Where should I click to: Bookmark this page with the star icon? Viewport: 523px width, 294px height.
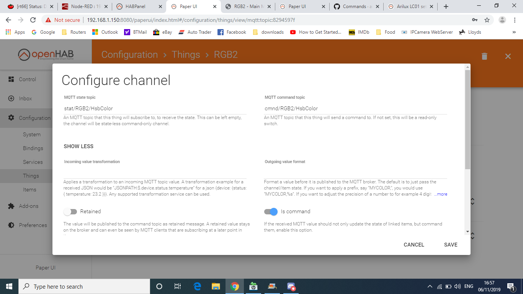(487, 20)
